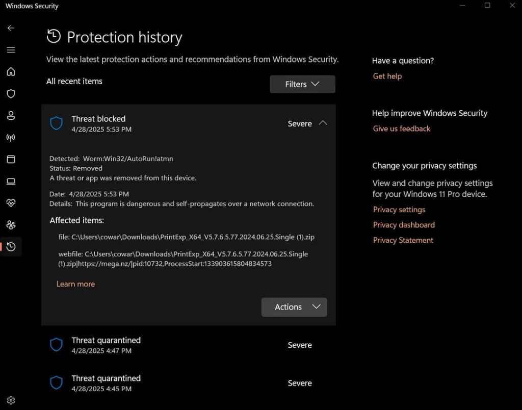522x410 pixels.
Task: Open Privacy Statement link
Action: [x=403, y=240]
